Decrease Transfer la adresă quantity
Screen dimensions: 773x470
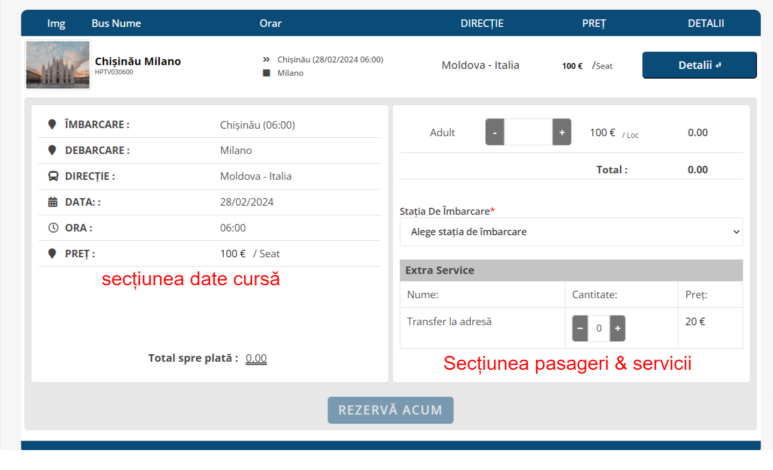pos(580,328)
